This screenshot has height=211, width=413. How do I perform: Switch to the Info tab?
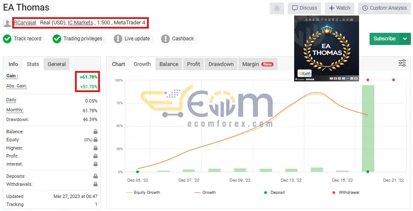[x=13, y=64]
